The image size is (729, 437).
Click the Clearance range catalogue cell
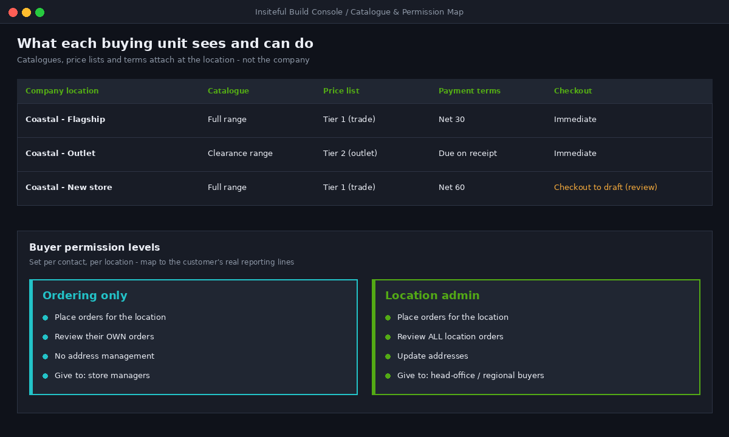pyautogui.click(x=241, y=154)
